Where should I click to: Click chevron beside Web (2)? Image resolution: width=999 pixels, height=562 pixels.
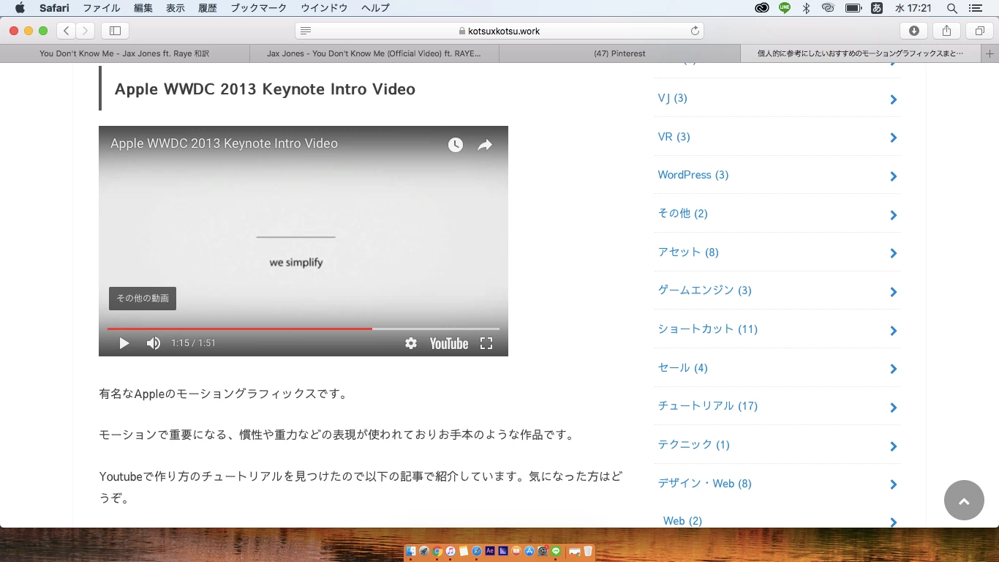coord(893,522)
